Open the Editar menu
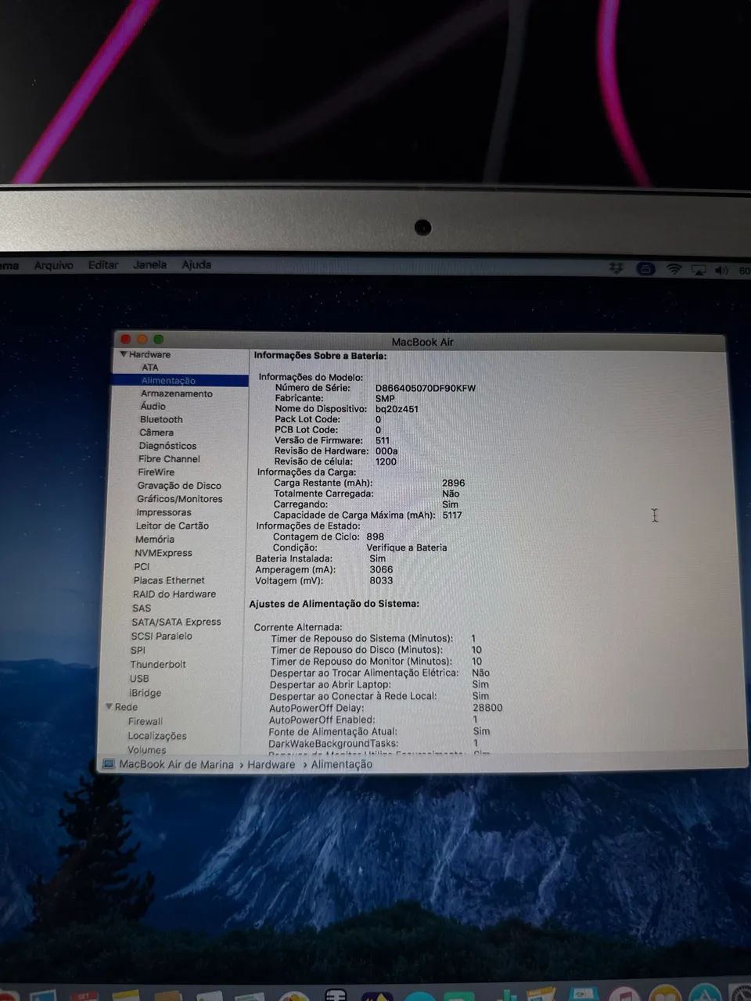751x1001 pixels. 103,265
